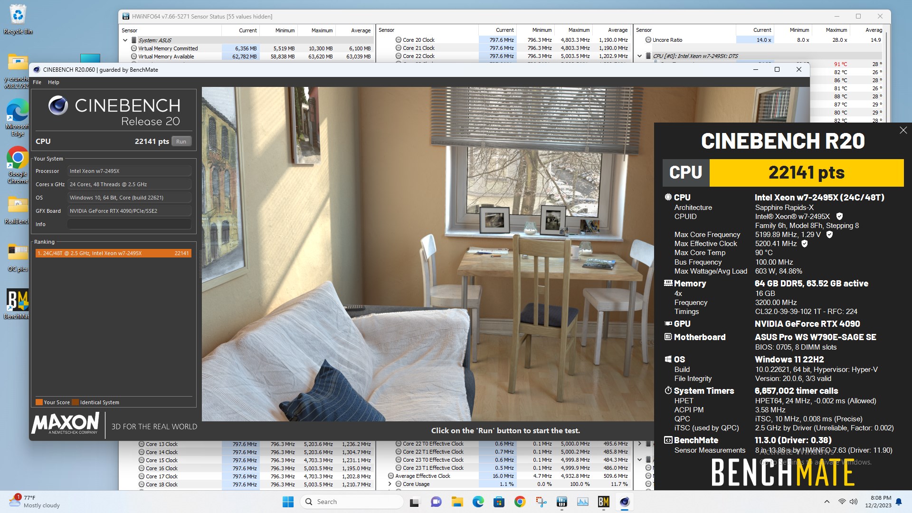Open Google Chrome from the taskbar
The width and height of the screenshot is (912, 513).
pyautogui.click(x=520, y=502)
